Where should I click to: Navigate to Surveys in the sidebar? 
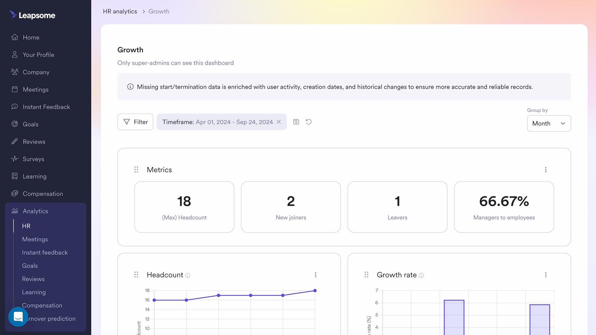pyautogui.click(x=33, y=159)
